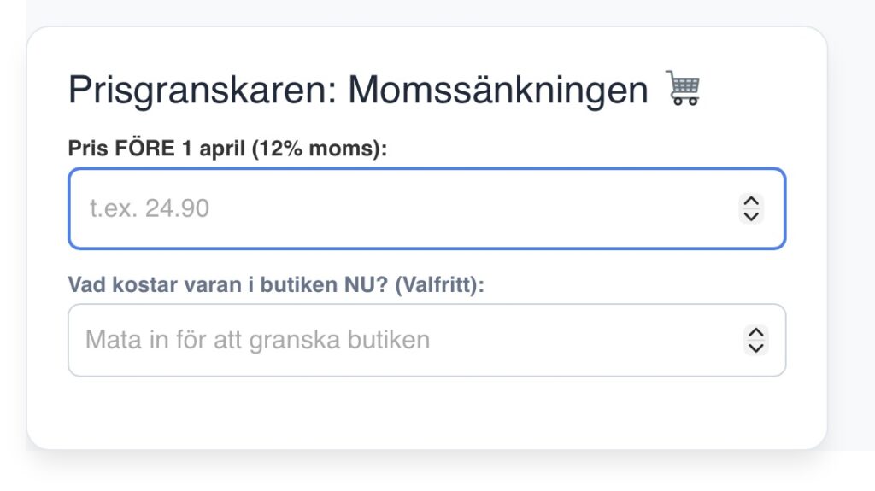Click the "Pris FÖRE 1 april (12% moms):" label
This screenshot has height=491, width=875.
227,149
